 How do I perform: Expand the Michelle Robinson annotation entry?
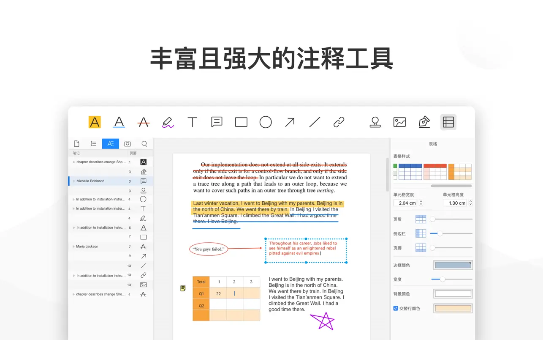pyautogui.click(x=74, y=181)
